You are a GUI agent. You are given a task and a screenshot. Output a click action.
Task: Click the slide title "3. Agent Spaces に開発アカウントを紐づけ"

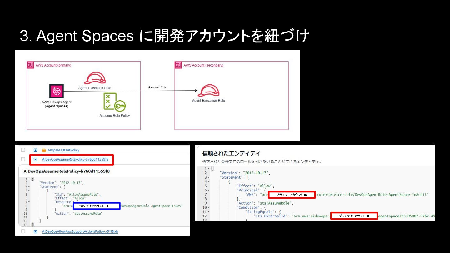point(164,36)
